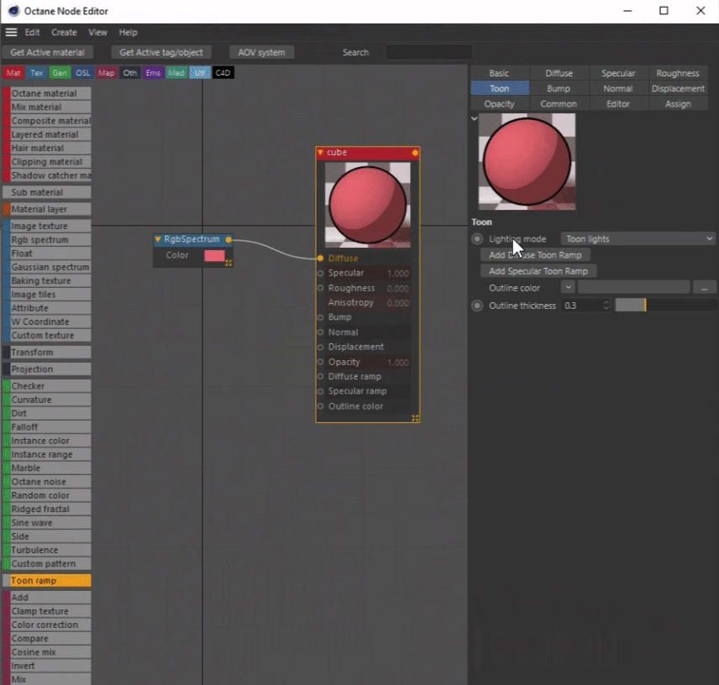This screenshot has height=685, width=719.
Task: Click the Outline thickness value field
Action: pos(581,306)
